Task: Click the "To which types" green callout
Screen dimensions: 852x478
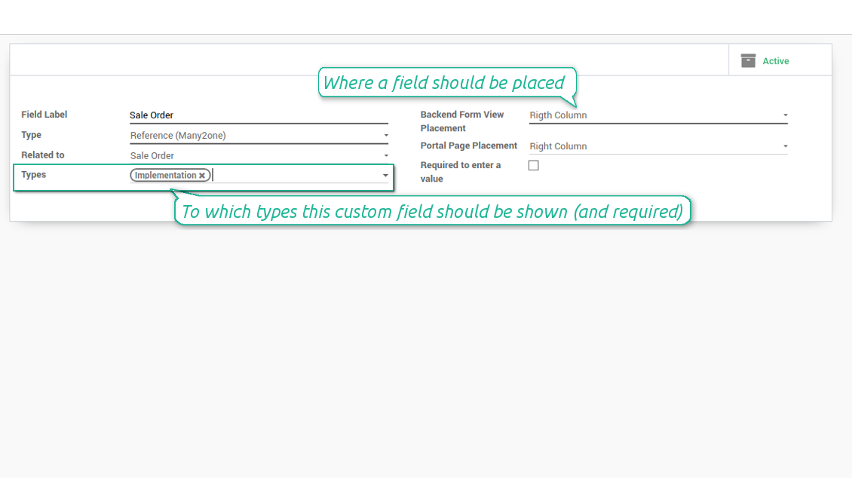Action: 432,212
